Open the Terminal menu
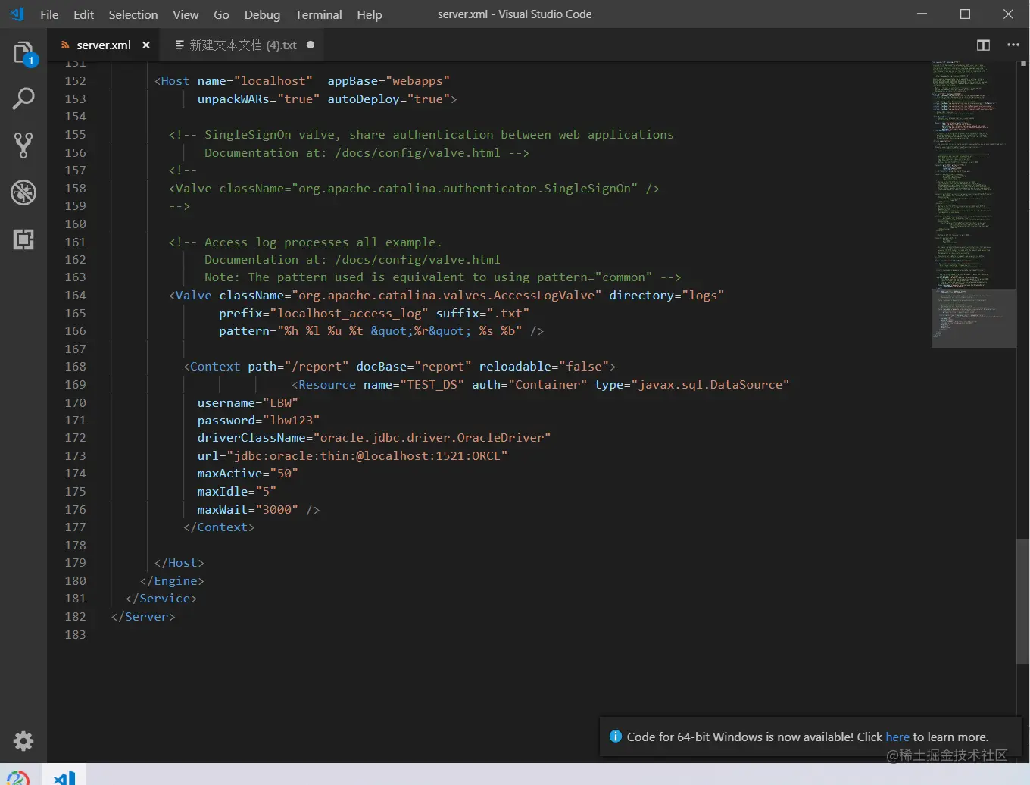The width and height of the screenshot is (1030, 785). click(x=318, y=14)
